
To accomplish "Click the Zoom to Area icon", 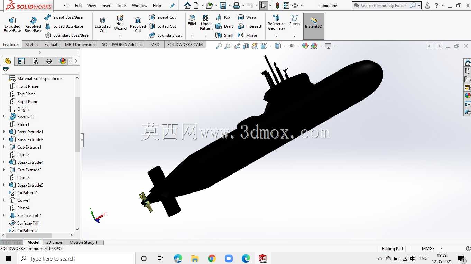I will click(228, 46).
